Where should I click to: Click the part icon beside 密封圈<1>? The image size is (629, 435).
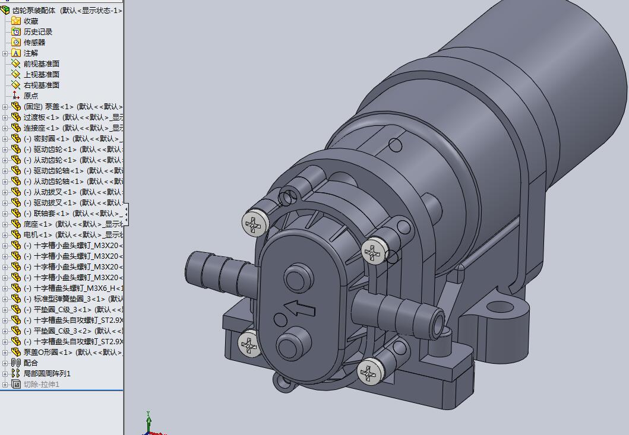coord(15,138)
